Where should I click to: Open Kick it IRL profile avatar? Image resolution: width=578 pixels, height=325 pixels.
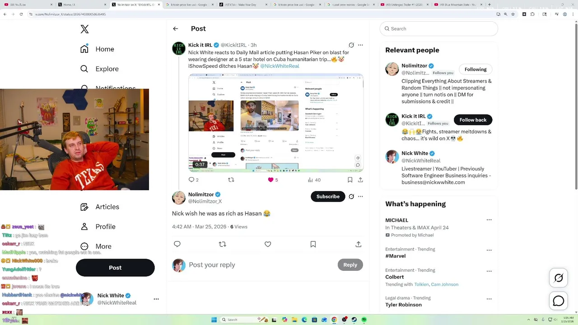[179, 48]
